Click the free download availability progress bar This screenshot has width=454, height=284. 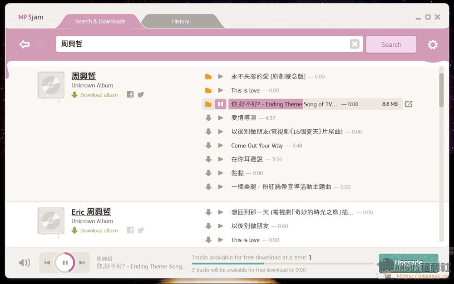(x=282, y=264)
